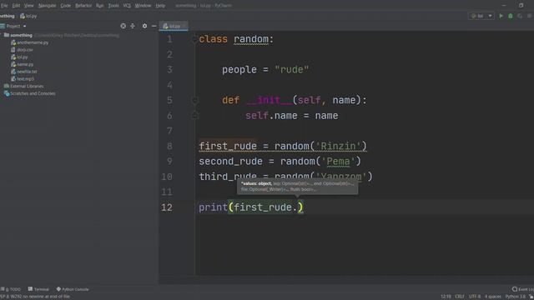Click the Run with Coverage icon
This screenshot has width=534, height=300.
[520, 16]
